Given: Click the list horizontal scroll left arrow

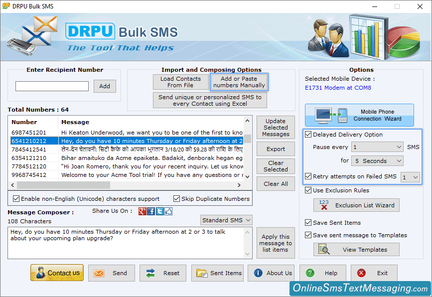Looking at the screenshot, I should pyautogui.click(x=12, y=185).
